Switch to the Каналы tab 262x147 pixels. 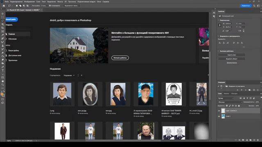point(226,94)
